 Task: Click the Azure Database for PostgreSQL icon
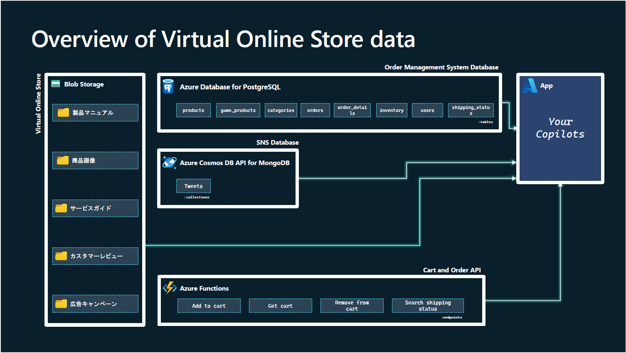pos(168,86)
